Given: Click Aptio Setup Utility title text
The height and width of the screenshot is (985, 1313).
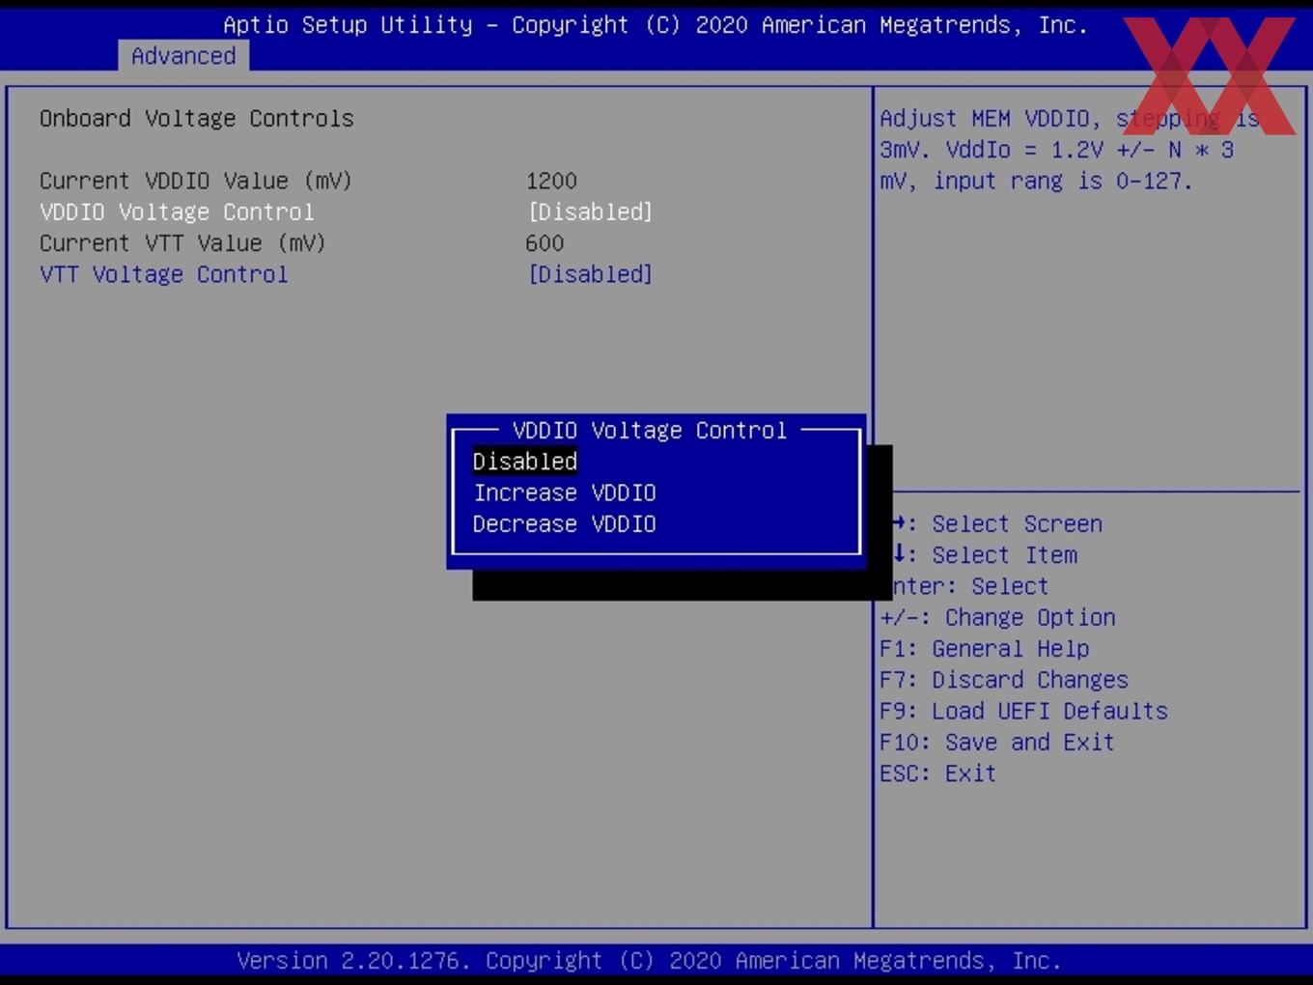Looking at the screenshot, I should pyautogui.click(x=656, y=25).
